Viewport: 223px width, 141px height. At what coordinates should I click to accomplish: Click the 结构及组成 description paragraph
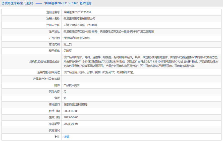click(x=141, y=61)
